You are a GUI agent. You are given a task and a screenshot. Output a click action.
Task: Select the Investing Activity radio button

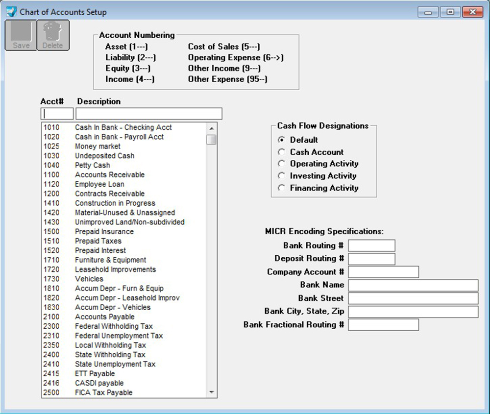click(x=282, y=176)
